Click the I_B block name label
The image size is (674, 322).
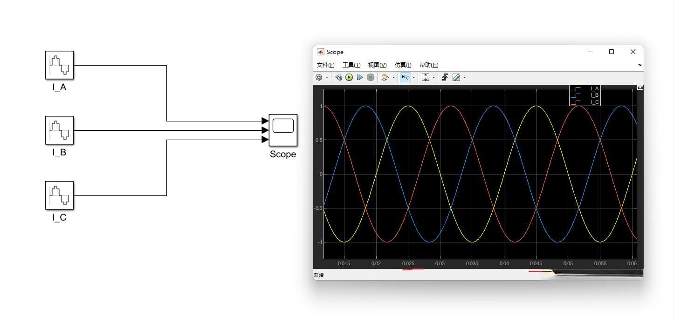[x=59, y=152]
